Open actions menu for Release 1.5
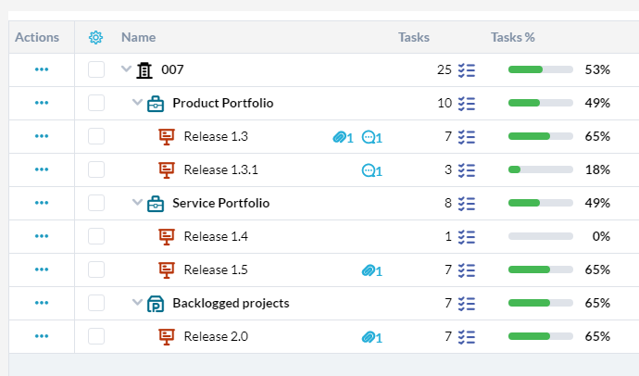The height and width of the screenshot is (376, 639). (x=42, y=269)
